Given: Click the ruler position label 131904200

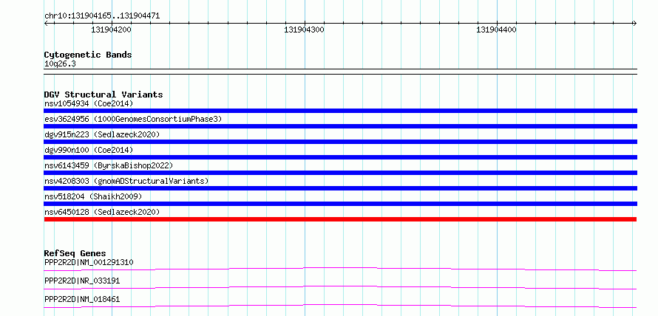Looking at the screenshot, I should point(111,30).
